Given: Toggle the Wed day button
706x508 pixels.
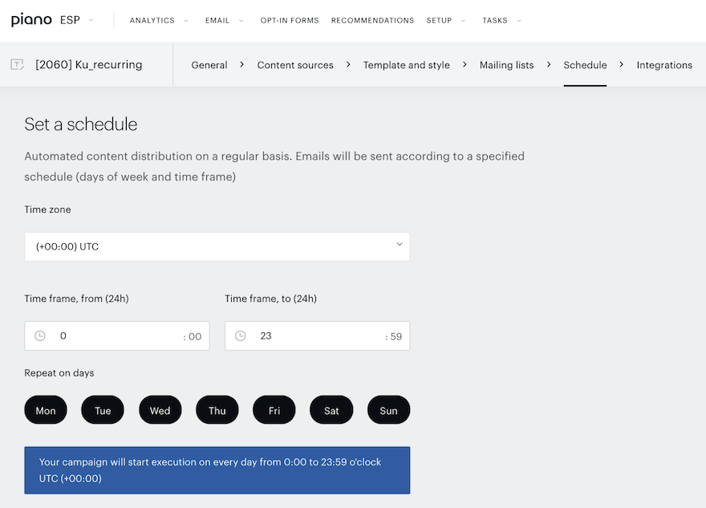Looking at the screenshot, I should pos(160,410).
